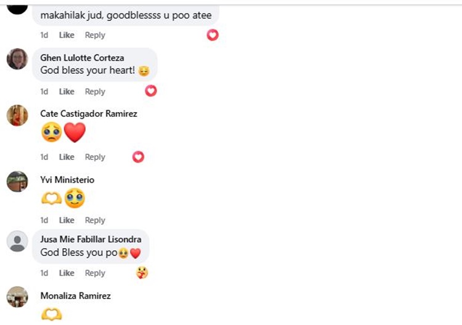Open Monaliza Ramirez's profile name link
Image resolution: width=462 pixels, height=325 pixels.
pos(75,295)
